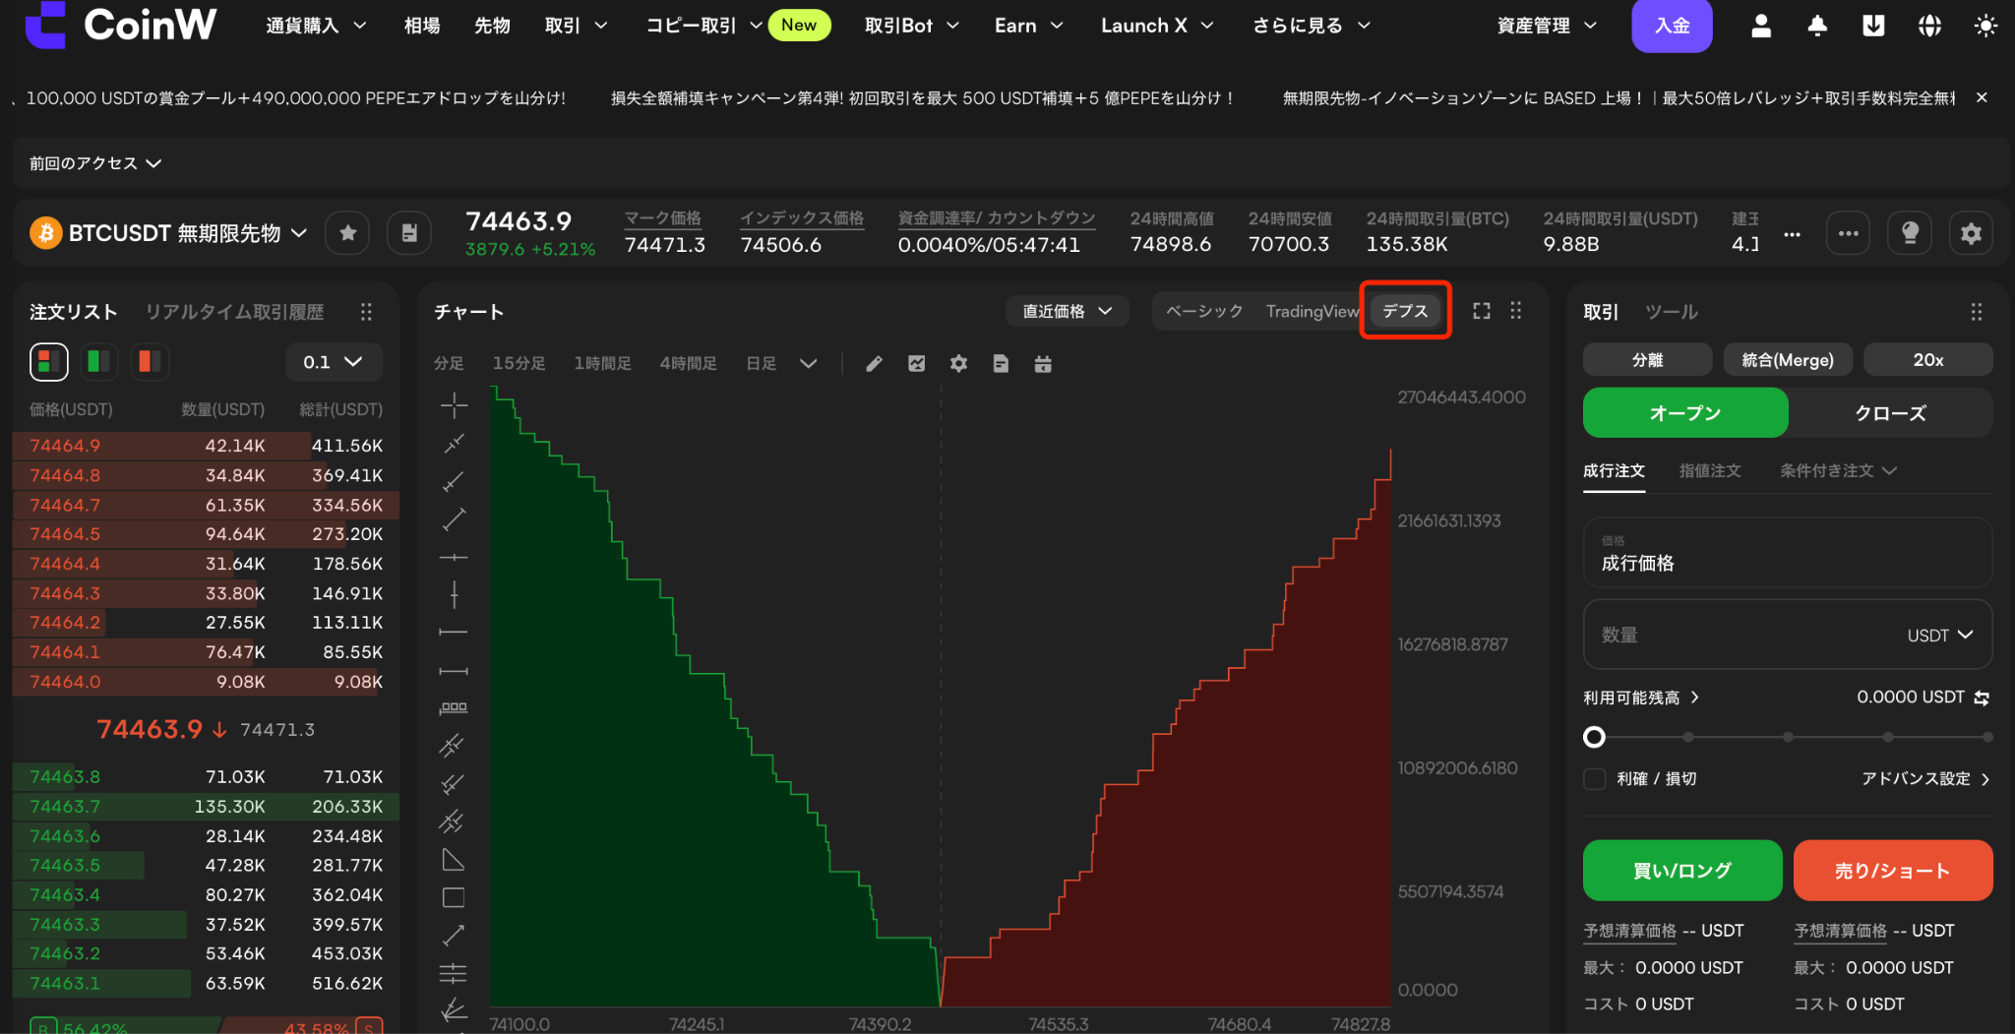The height and width of the screenshot is (1034, 2015).
Task: Expand the さらに見る menu
Action: tap(1311, 26)
